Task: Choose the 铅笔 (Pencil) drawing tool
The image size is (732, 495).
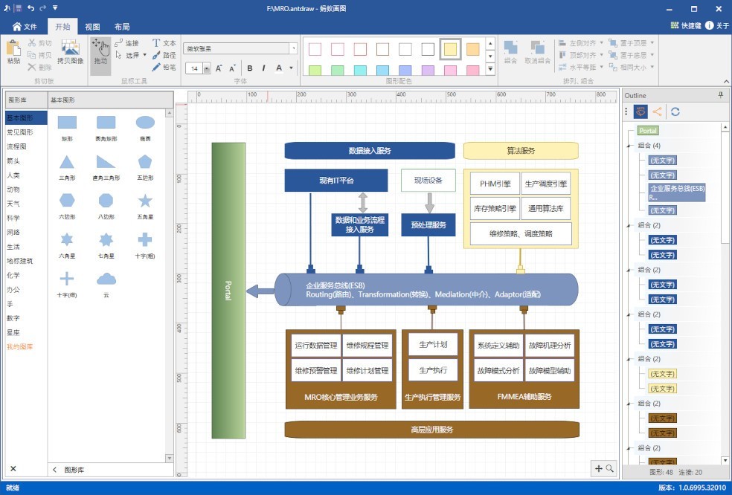Action: (164, 67)
